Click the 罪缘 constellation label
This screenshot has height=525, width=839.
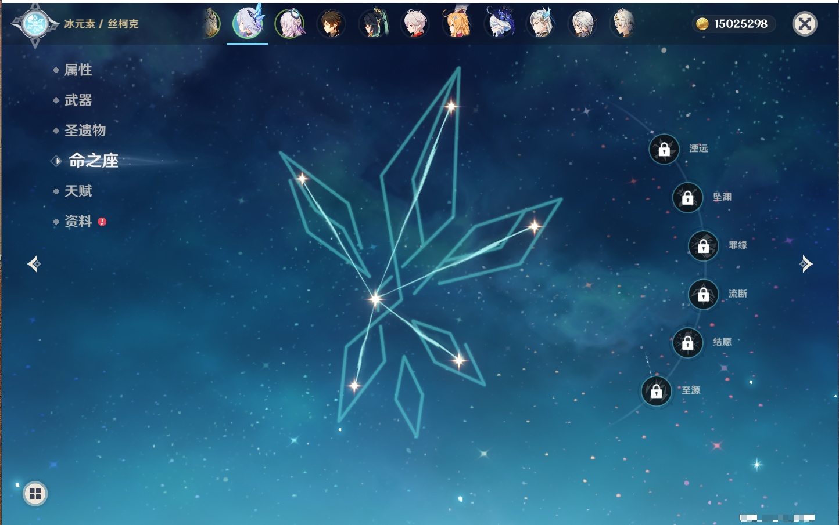738,245
